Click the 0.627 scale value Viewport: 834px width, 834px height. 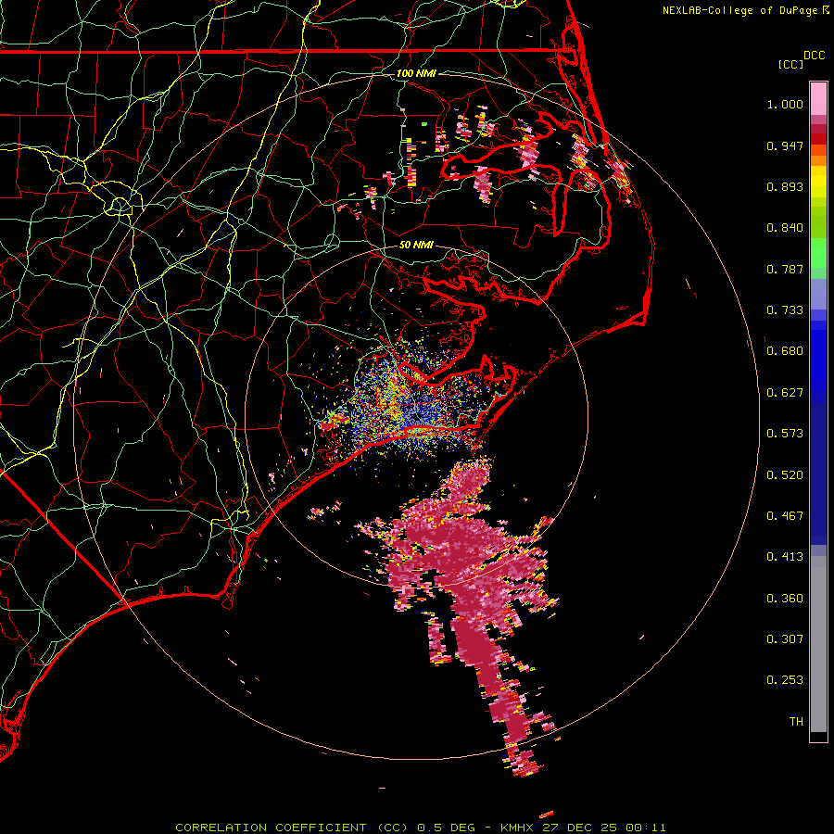(x=785, y=393)
